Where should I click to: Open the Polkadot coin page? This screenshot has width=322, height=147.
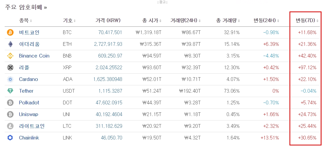click(29, 103)
